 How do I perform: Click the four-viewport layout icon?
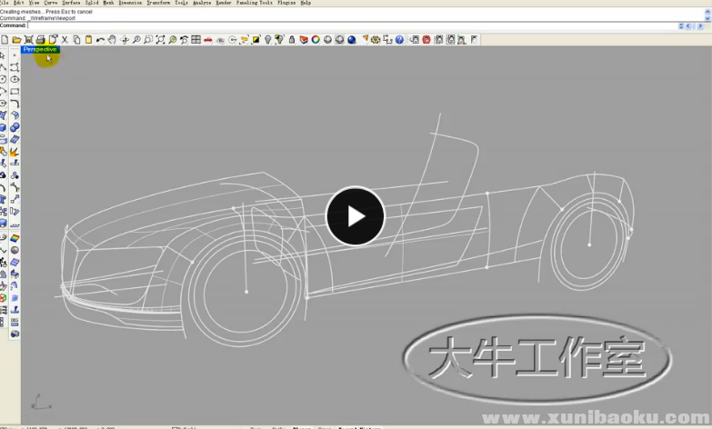click(196, 40)
